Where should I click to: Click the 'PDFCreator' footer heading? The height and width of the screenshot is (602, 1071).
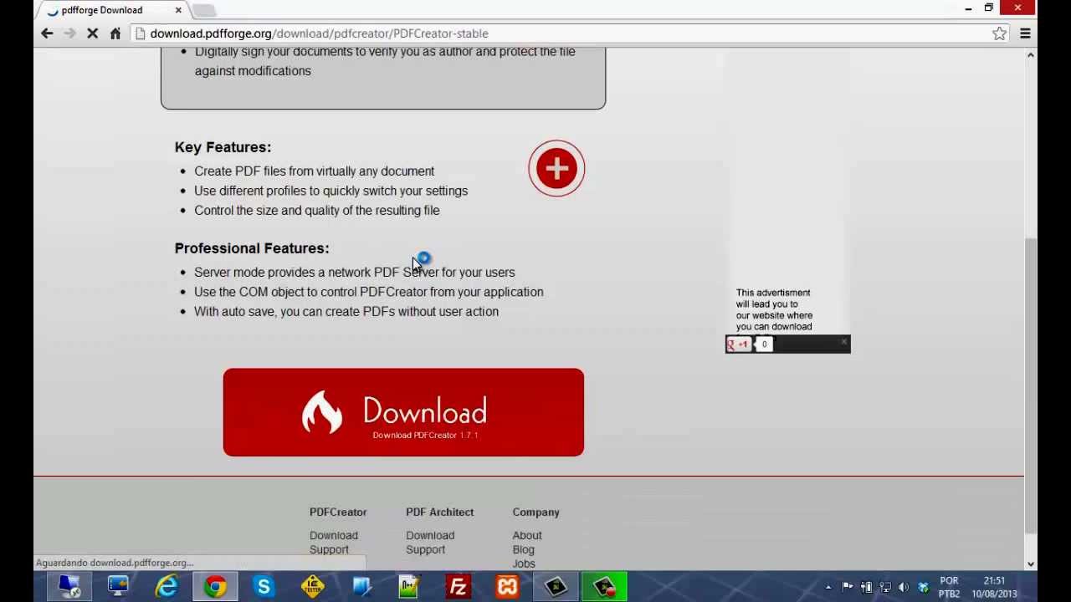(338, 512)
